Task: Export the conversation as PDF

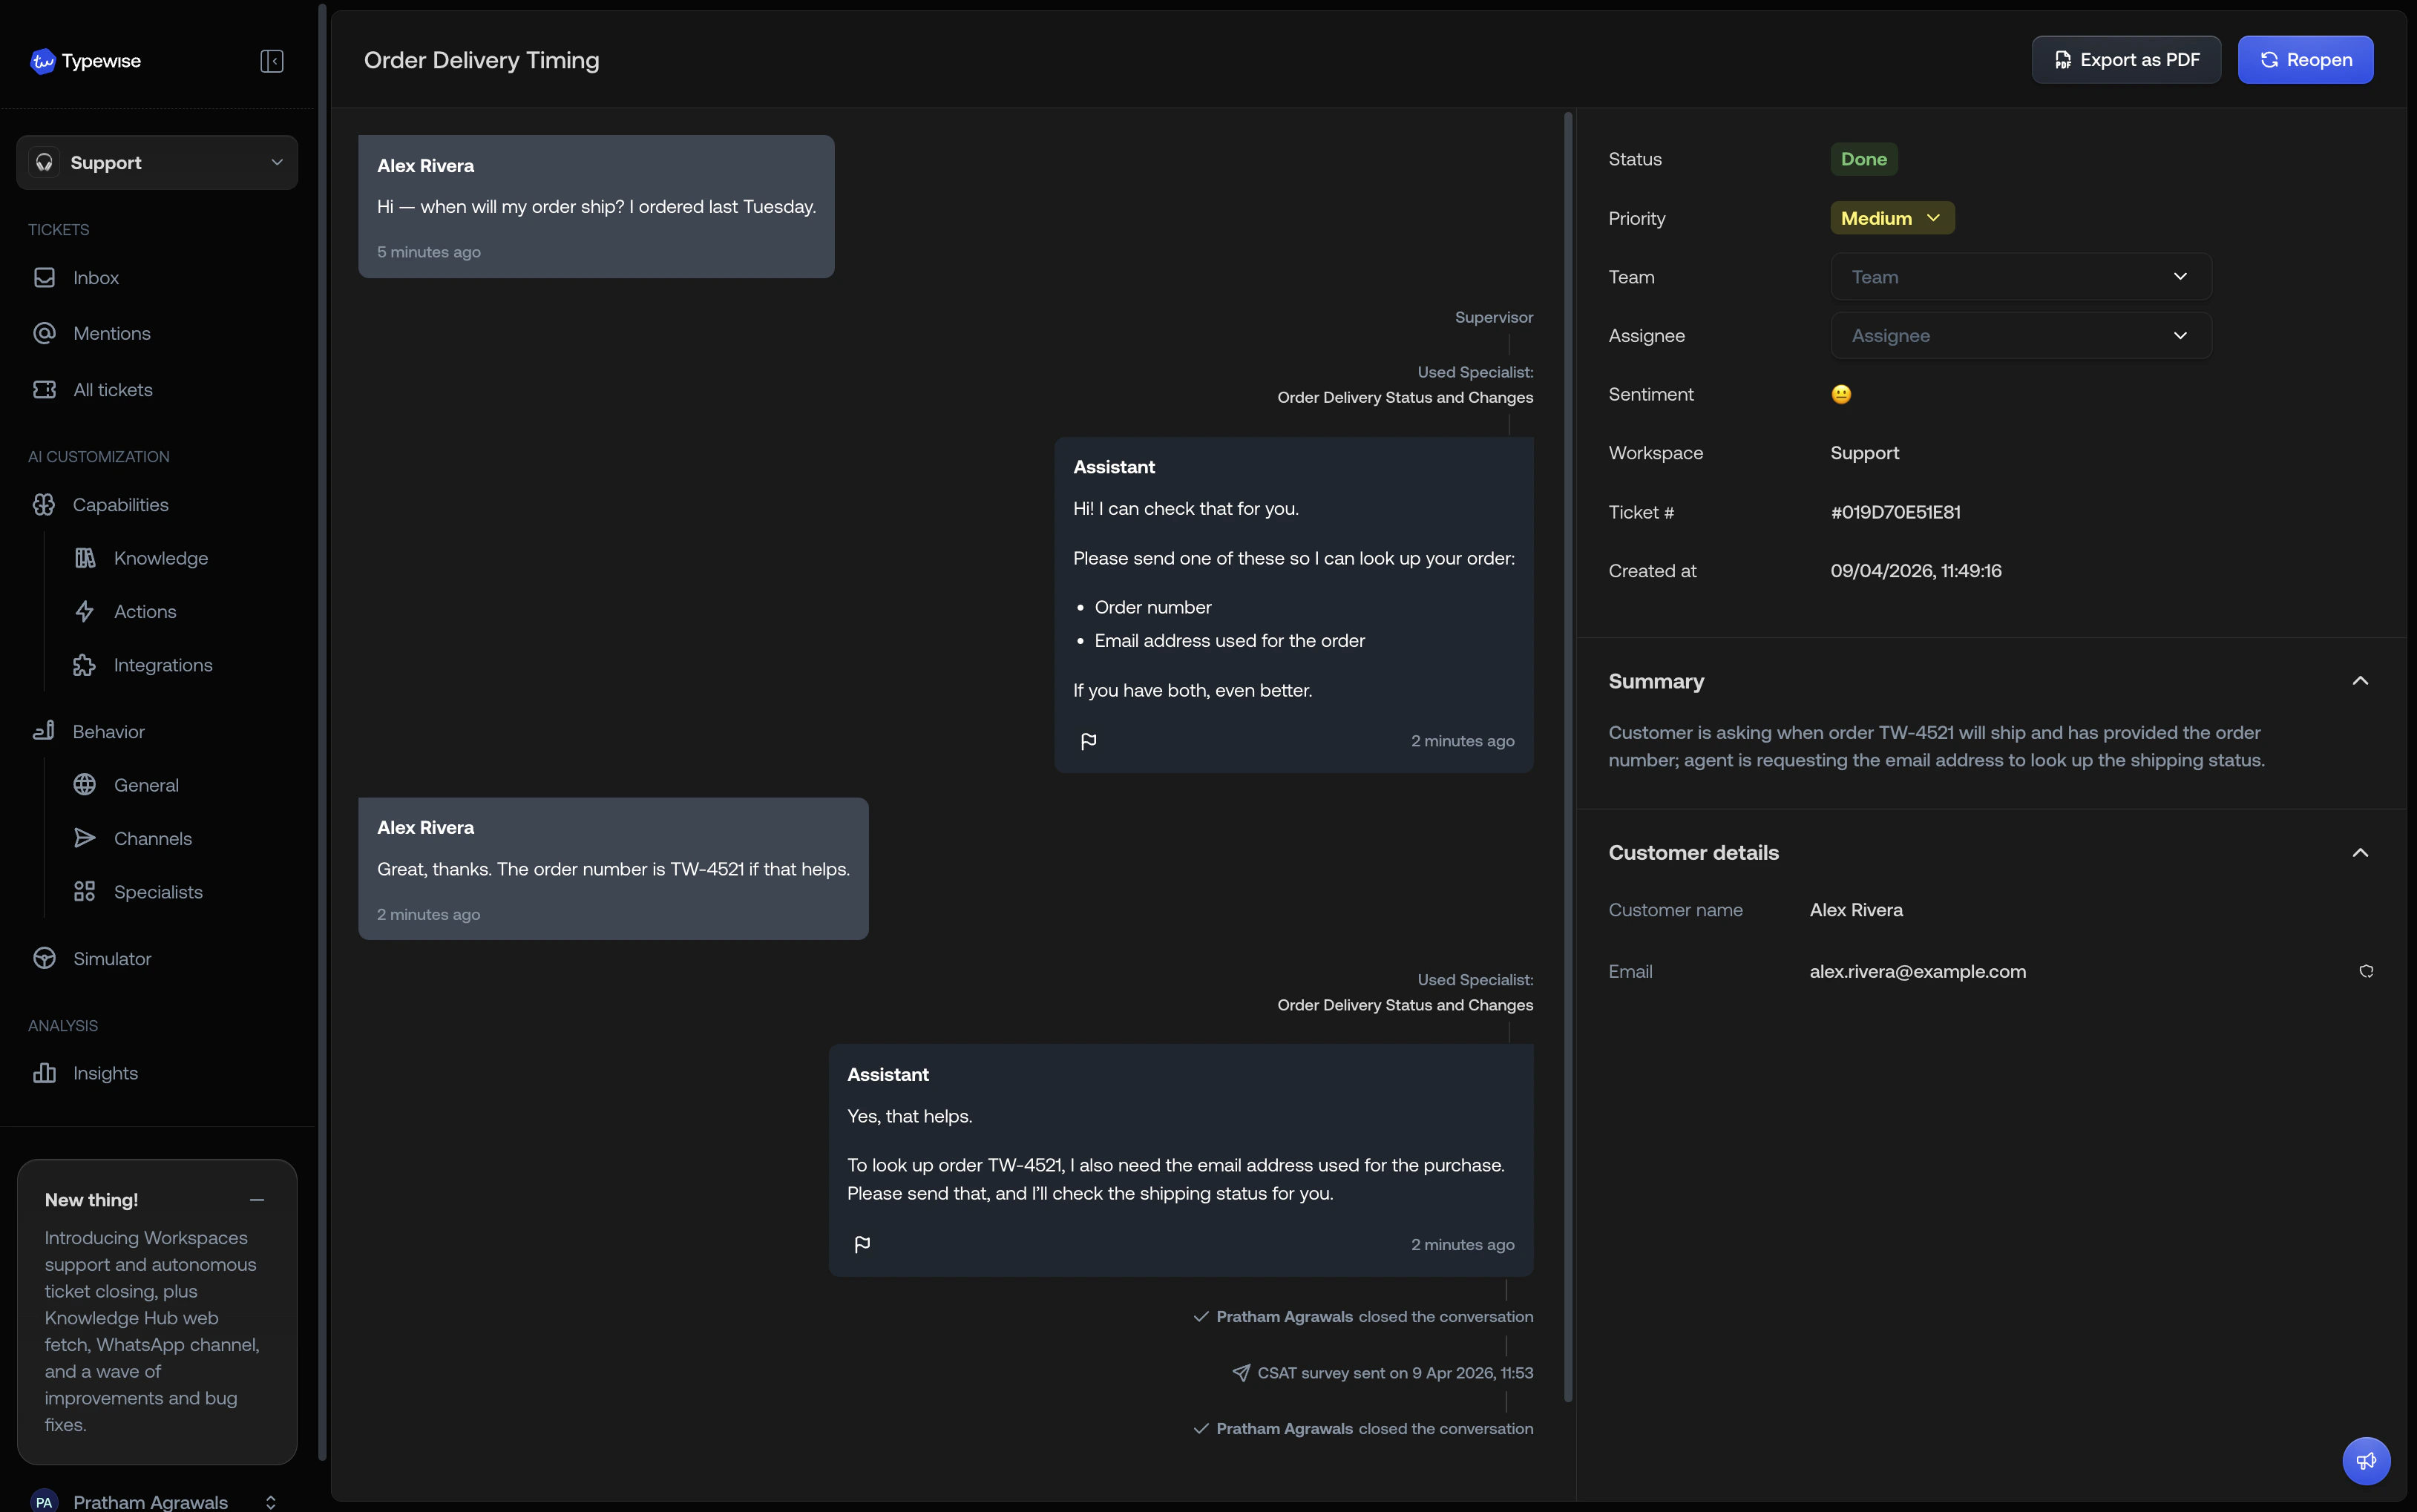Action: [x=2125, y=60]
